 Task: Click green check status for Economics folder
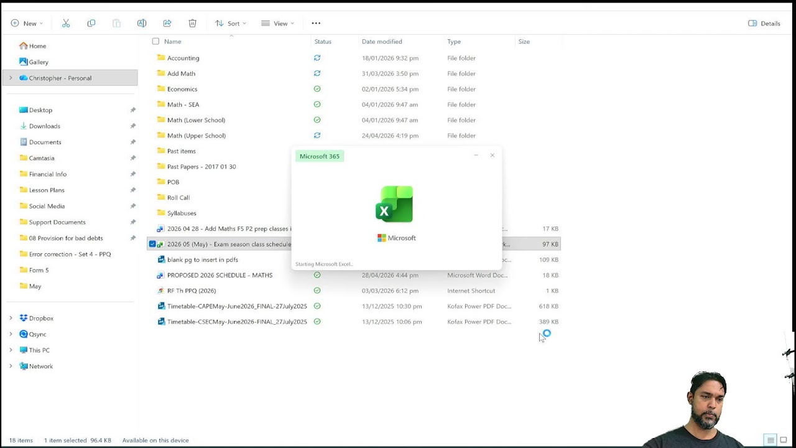pyautogui.click(x=317, y=89)
